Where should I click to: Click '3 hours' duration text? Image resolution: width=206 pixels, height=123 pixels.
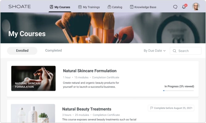(x=67, y=115)
